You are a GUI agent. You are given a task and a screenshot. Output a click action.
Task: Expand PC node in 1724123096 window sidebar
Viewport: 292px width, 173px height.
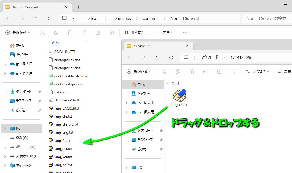tap(126, 168)
